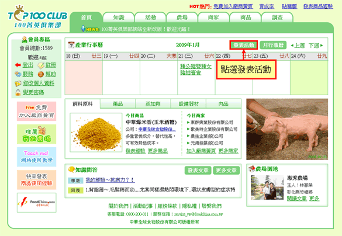Screen dimensions: 342x236
Task: Open the 農場 navigation tab
Action: point(182,17)
